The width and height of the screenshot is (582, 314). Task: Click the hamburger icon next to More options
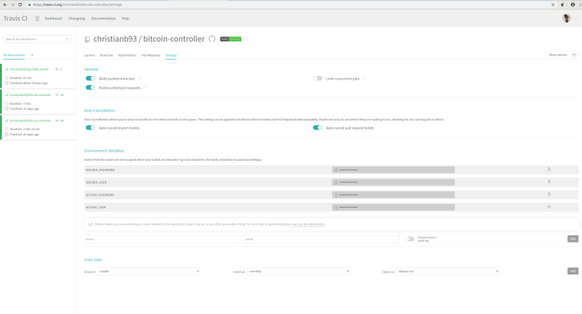click(575, 55)
